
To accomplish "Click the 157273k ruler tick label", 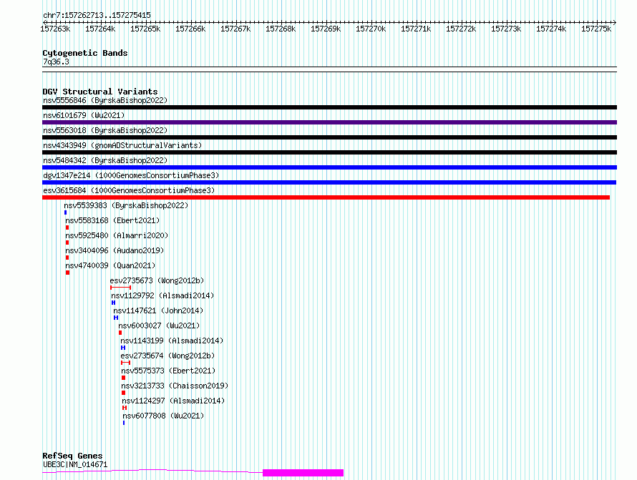I will pos(506,29).
